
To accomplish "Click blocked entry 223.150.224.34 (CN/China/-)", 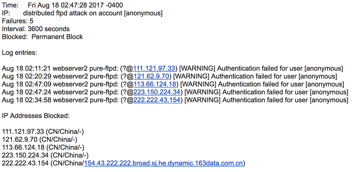I will pos(45,155).
